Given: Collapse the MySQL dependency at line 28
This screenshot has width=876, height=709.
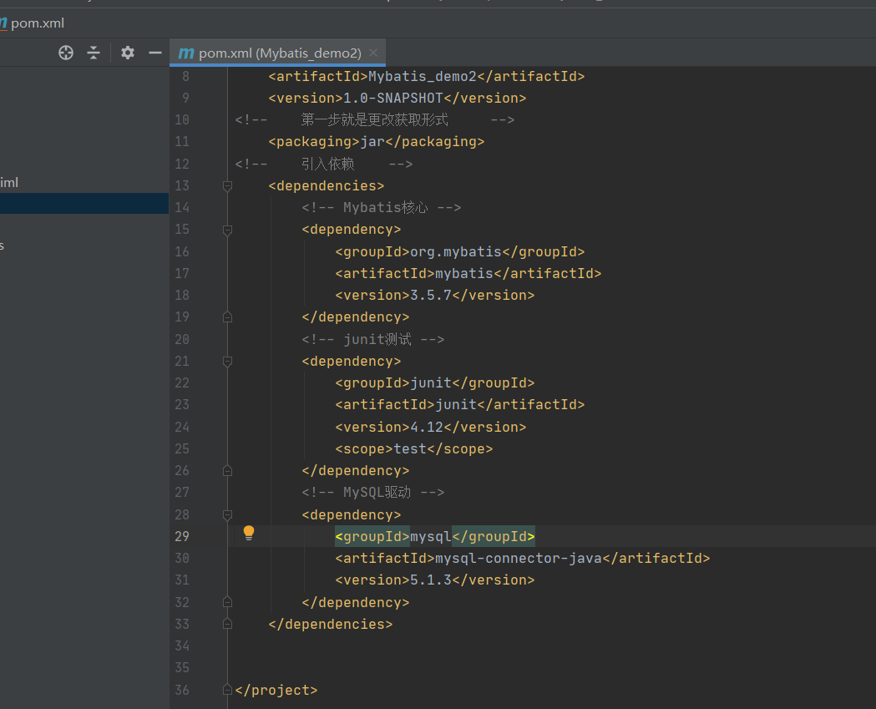Looking at the screenshot, I should 227,514.
